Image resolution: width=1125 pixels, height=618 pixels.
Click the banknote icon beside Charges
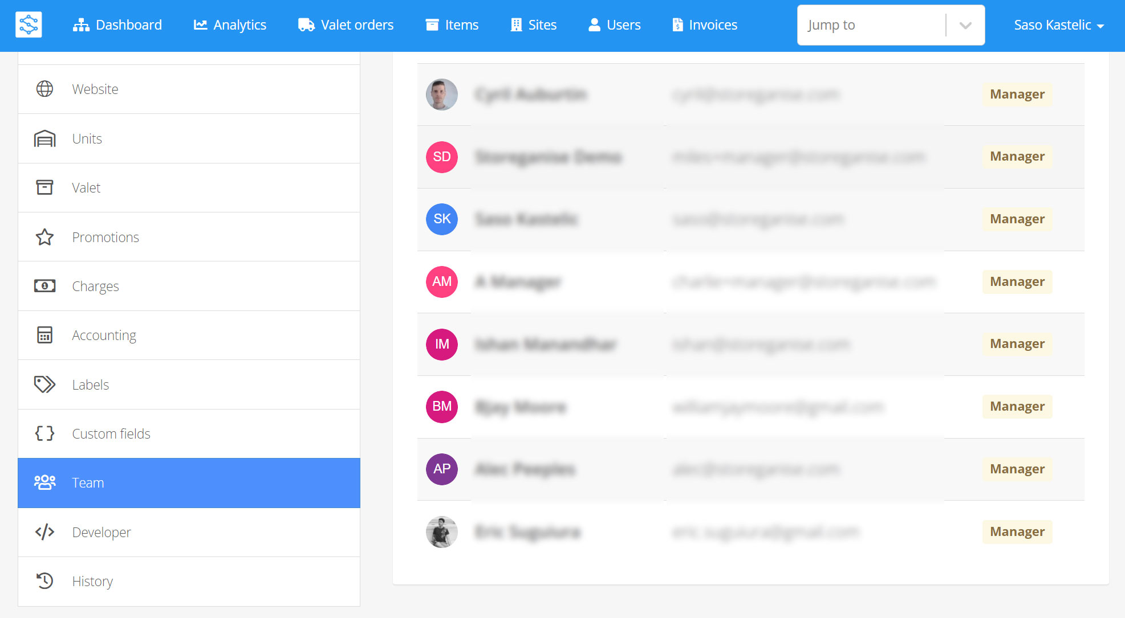(44, 286)
